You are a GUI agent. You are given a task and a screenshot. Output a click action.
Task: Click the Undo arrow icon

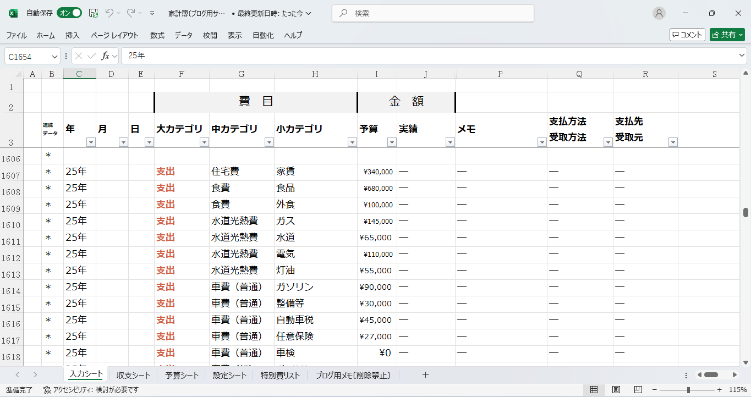[109, 13]
